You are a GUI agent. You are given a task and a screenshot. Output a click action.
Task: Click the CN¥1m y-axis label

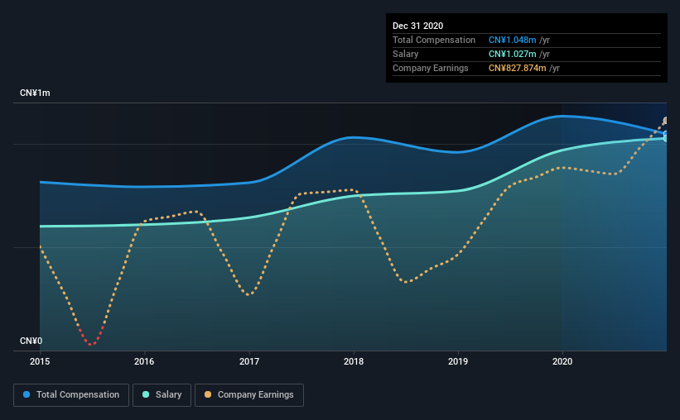(35, 93)
